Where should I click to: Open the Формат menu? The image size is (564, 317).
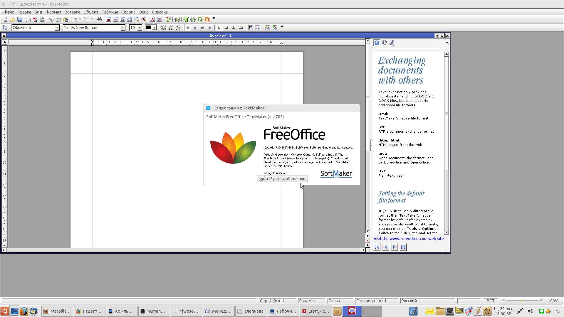coord(53,12)
